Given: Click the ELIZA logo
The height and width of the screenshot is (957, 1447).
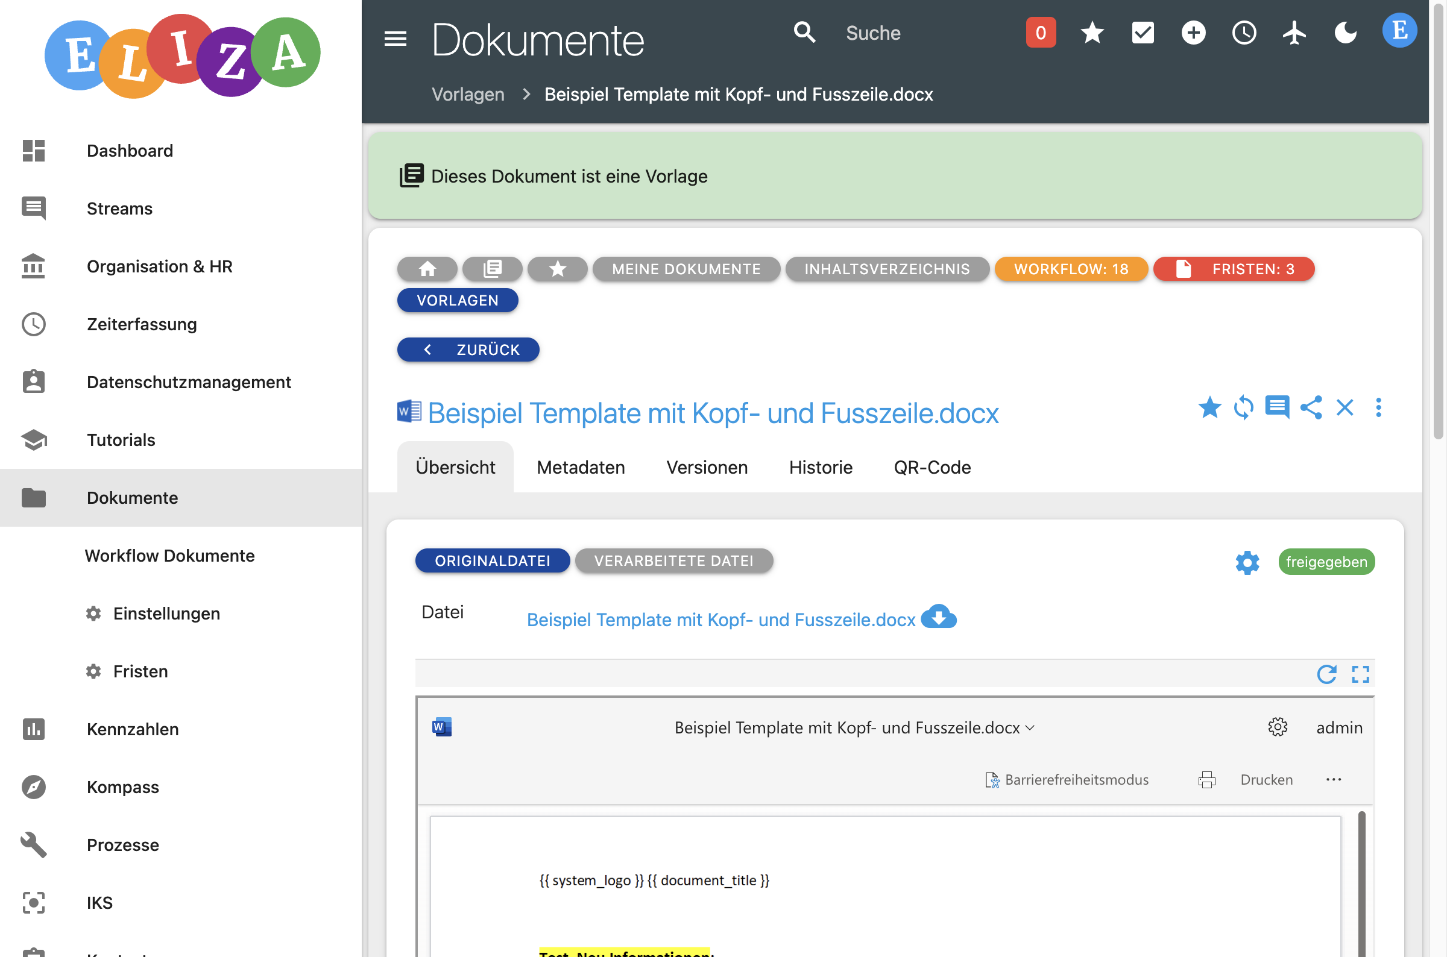Looking at the screenshot, I should (182, 55).
